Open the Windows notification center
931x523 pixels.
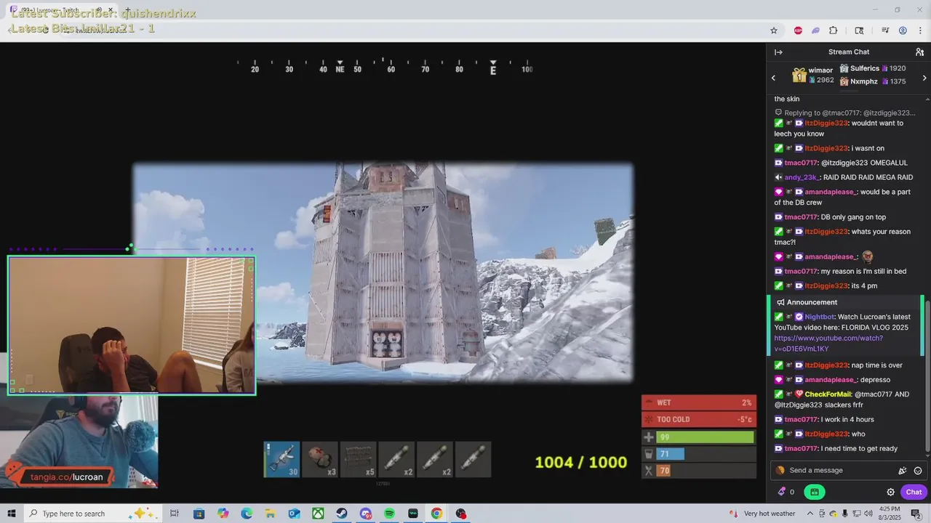click(x=916, y=514)
